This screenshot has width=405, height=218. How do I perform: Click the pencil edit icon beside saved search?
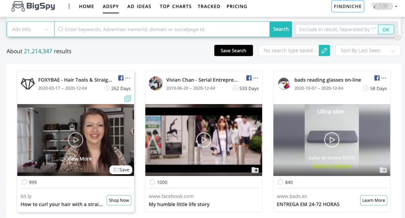click(324, 50)
